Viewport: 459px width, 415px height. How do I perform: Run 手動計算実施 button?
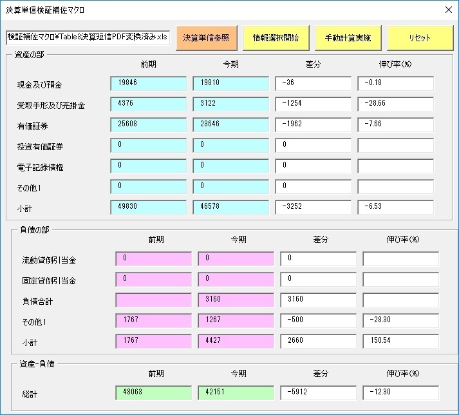(348, 38)
